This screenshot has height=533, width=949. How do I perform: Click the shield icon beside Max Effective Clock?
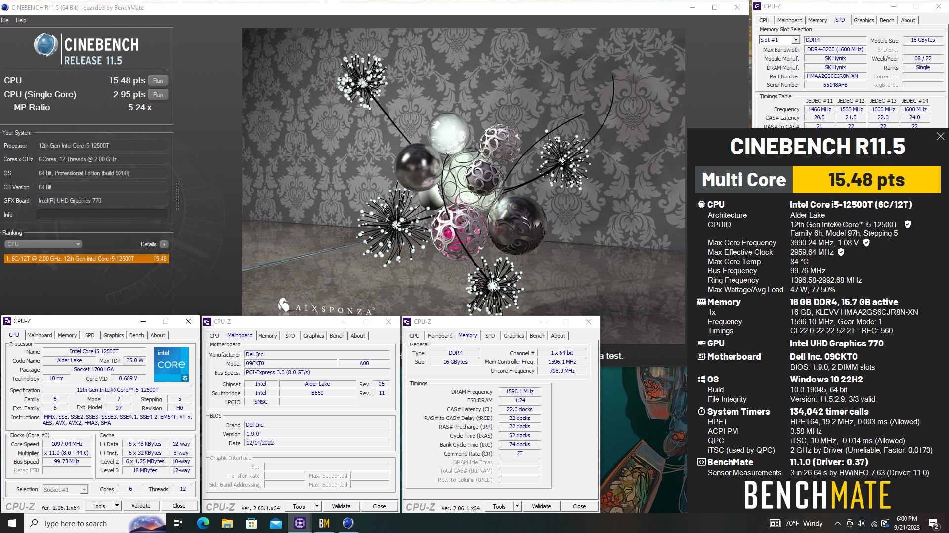click(x=841, y=252)
